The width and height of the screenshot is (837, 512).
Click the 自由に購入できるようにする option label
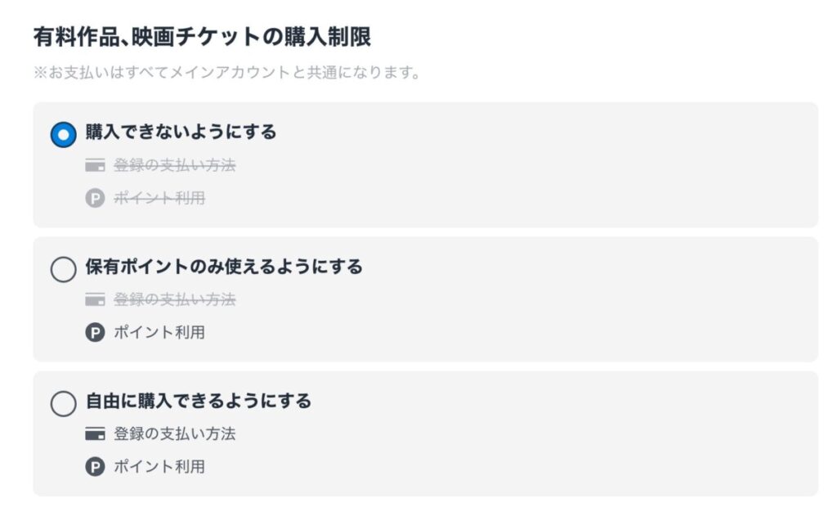tap(199, 402)
